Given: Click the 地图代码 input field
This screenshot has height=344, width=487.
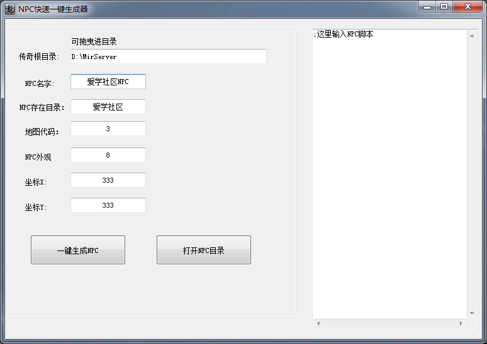Looking at the screenshot, I should tap(108, 129).
